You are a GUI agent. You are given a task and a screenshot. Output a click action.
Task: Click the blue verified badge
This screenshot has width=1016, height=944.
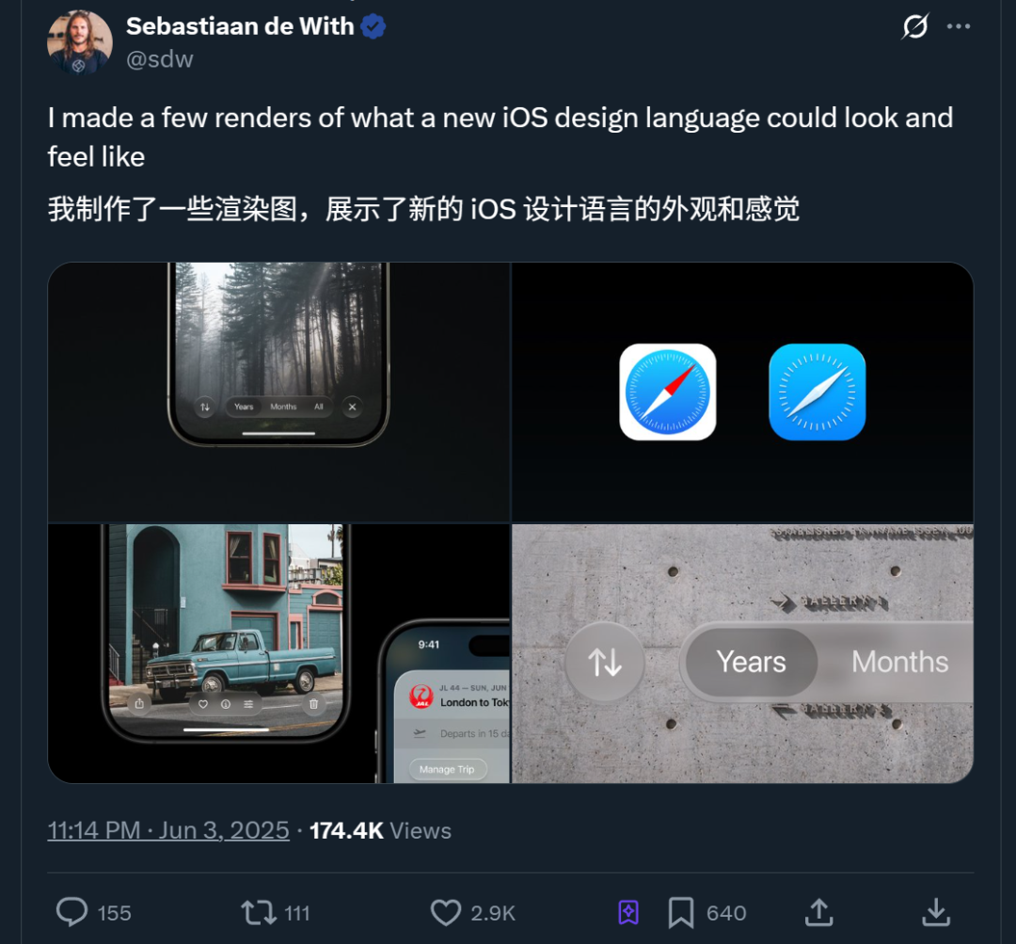click(x=373, y=26)
